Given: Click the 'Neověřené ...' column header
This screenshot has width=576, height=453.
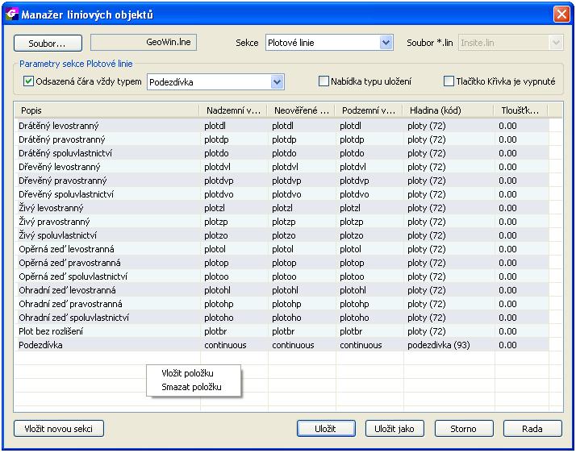Looking at the screenshot, I should point(301,110).
